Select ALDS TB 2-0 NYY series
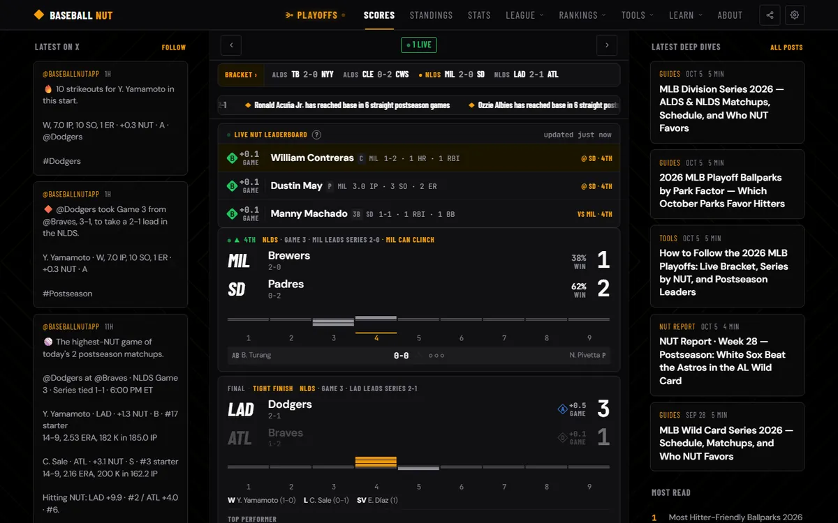The image size is (838, 523). coord(303,75)
